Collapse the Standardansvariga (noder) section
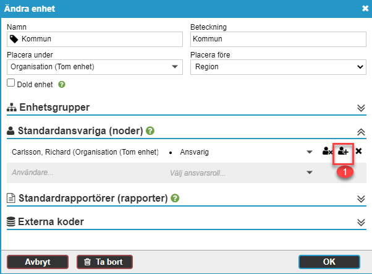The height and width of the screenshot is (274, 372). pos(361,132)
